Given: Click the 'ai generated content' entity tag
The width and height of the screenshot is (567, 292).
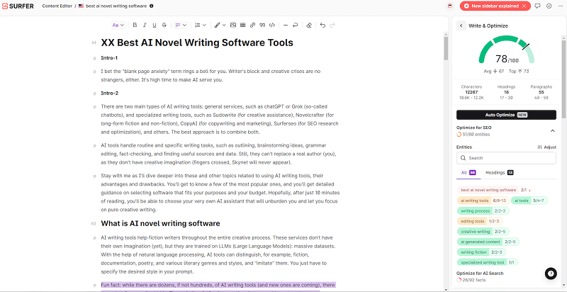Looking at the screenshot, I should pos(488,242).
